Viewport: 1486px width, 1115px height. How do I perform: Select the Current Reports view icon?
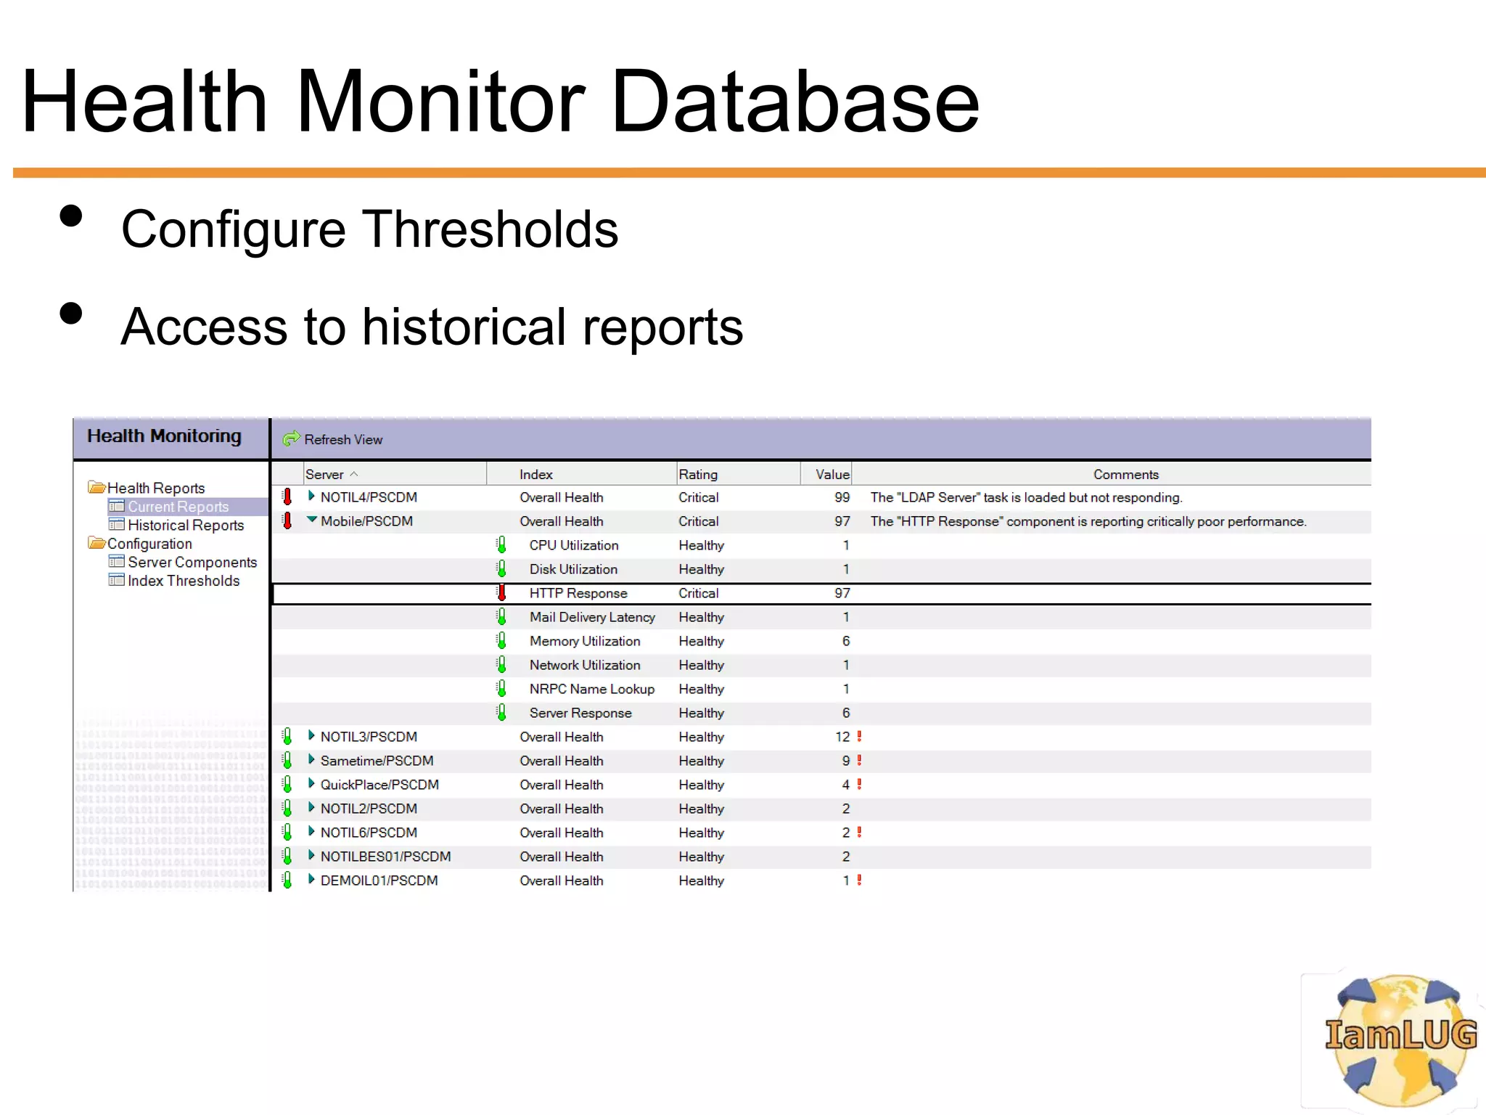click(116, 506)
